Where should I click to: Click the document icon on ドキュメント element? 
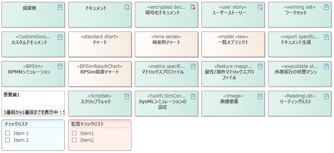point(127,7)
